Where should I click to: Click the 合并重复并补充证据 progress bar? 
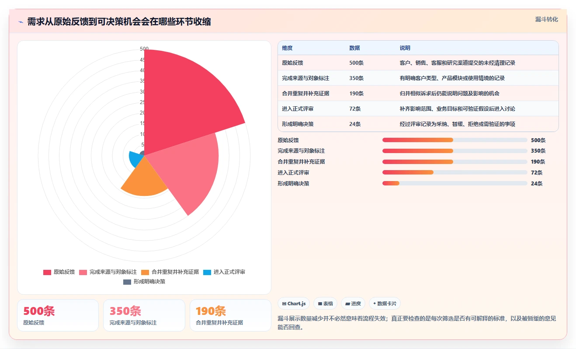pyautogui.click(x=455, y=162)
